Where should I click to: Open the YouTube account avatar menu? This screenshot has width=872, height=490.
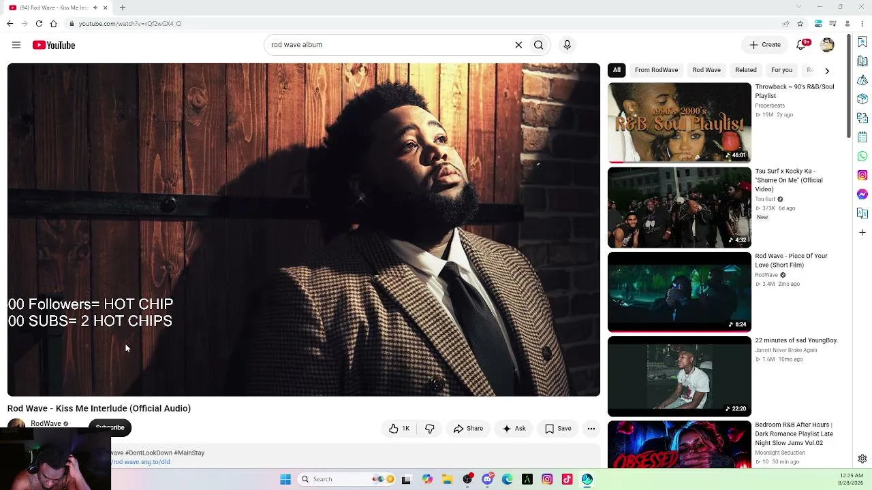pyautogui.click(x=827, y=45)
